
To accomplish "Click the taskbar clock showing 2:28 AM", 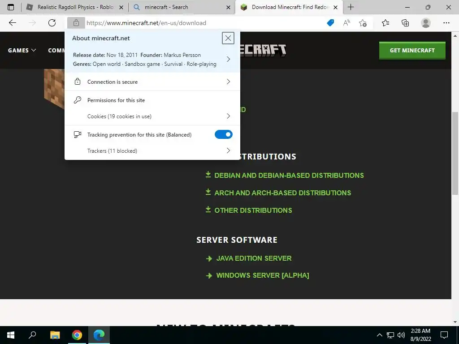I will click(420, 335).
